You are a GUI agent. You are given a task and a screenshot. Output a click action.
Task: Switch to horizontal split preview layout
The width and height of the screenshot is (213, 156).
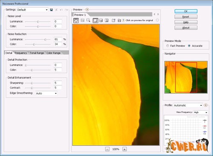[101, 20]
